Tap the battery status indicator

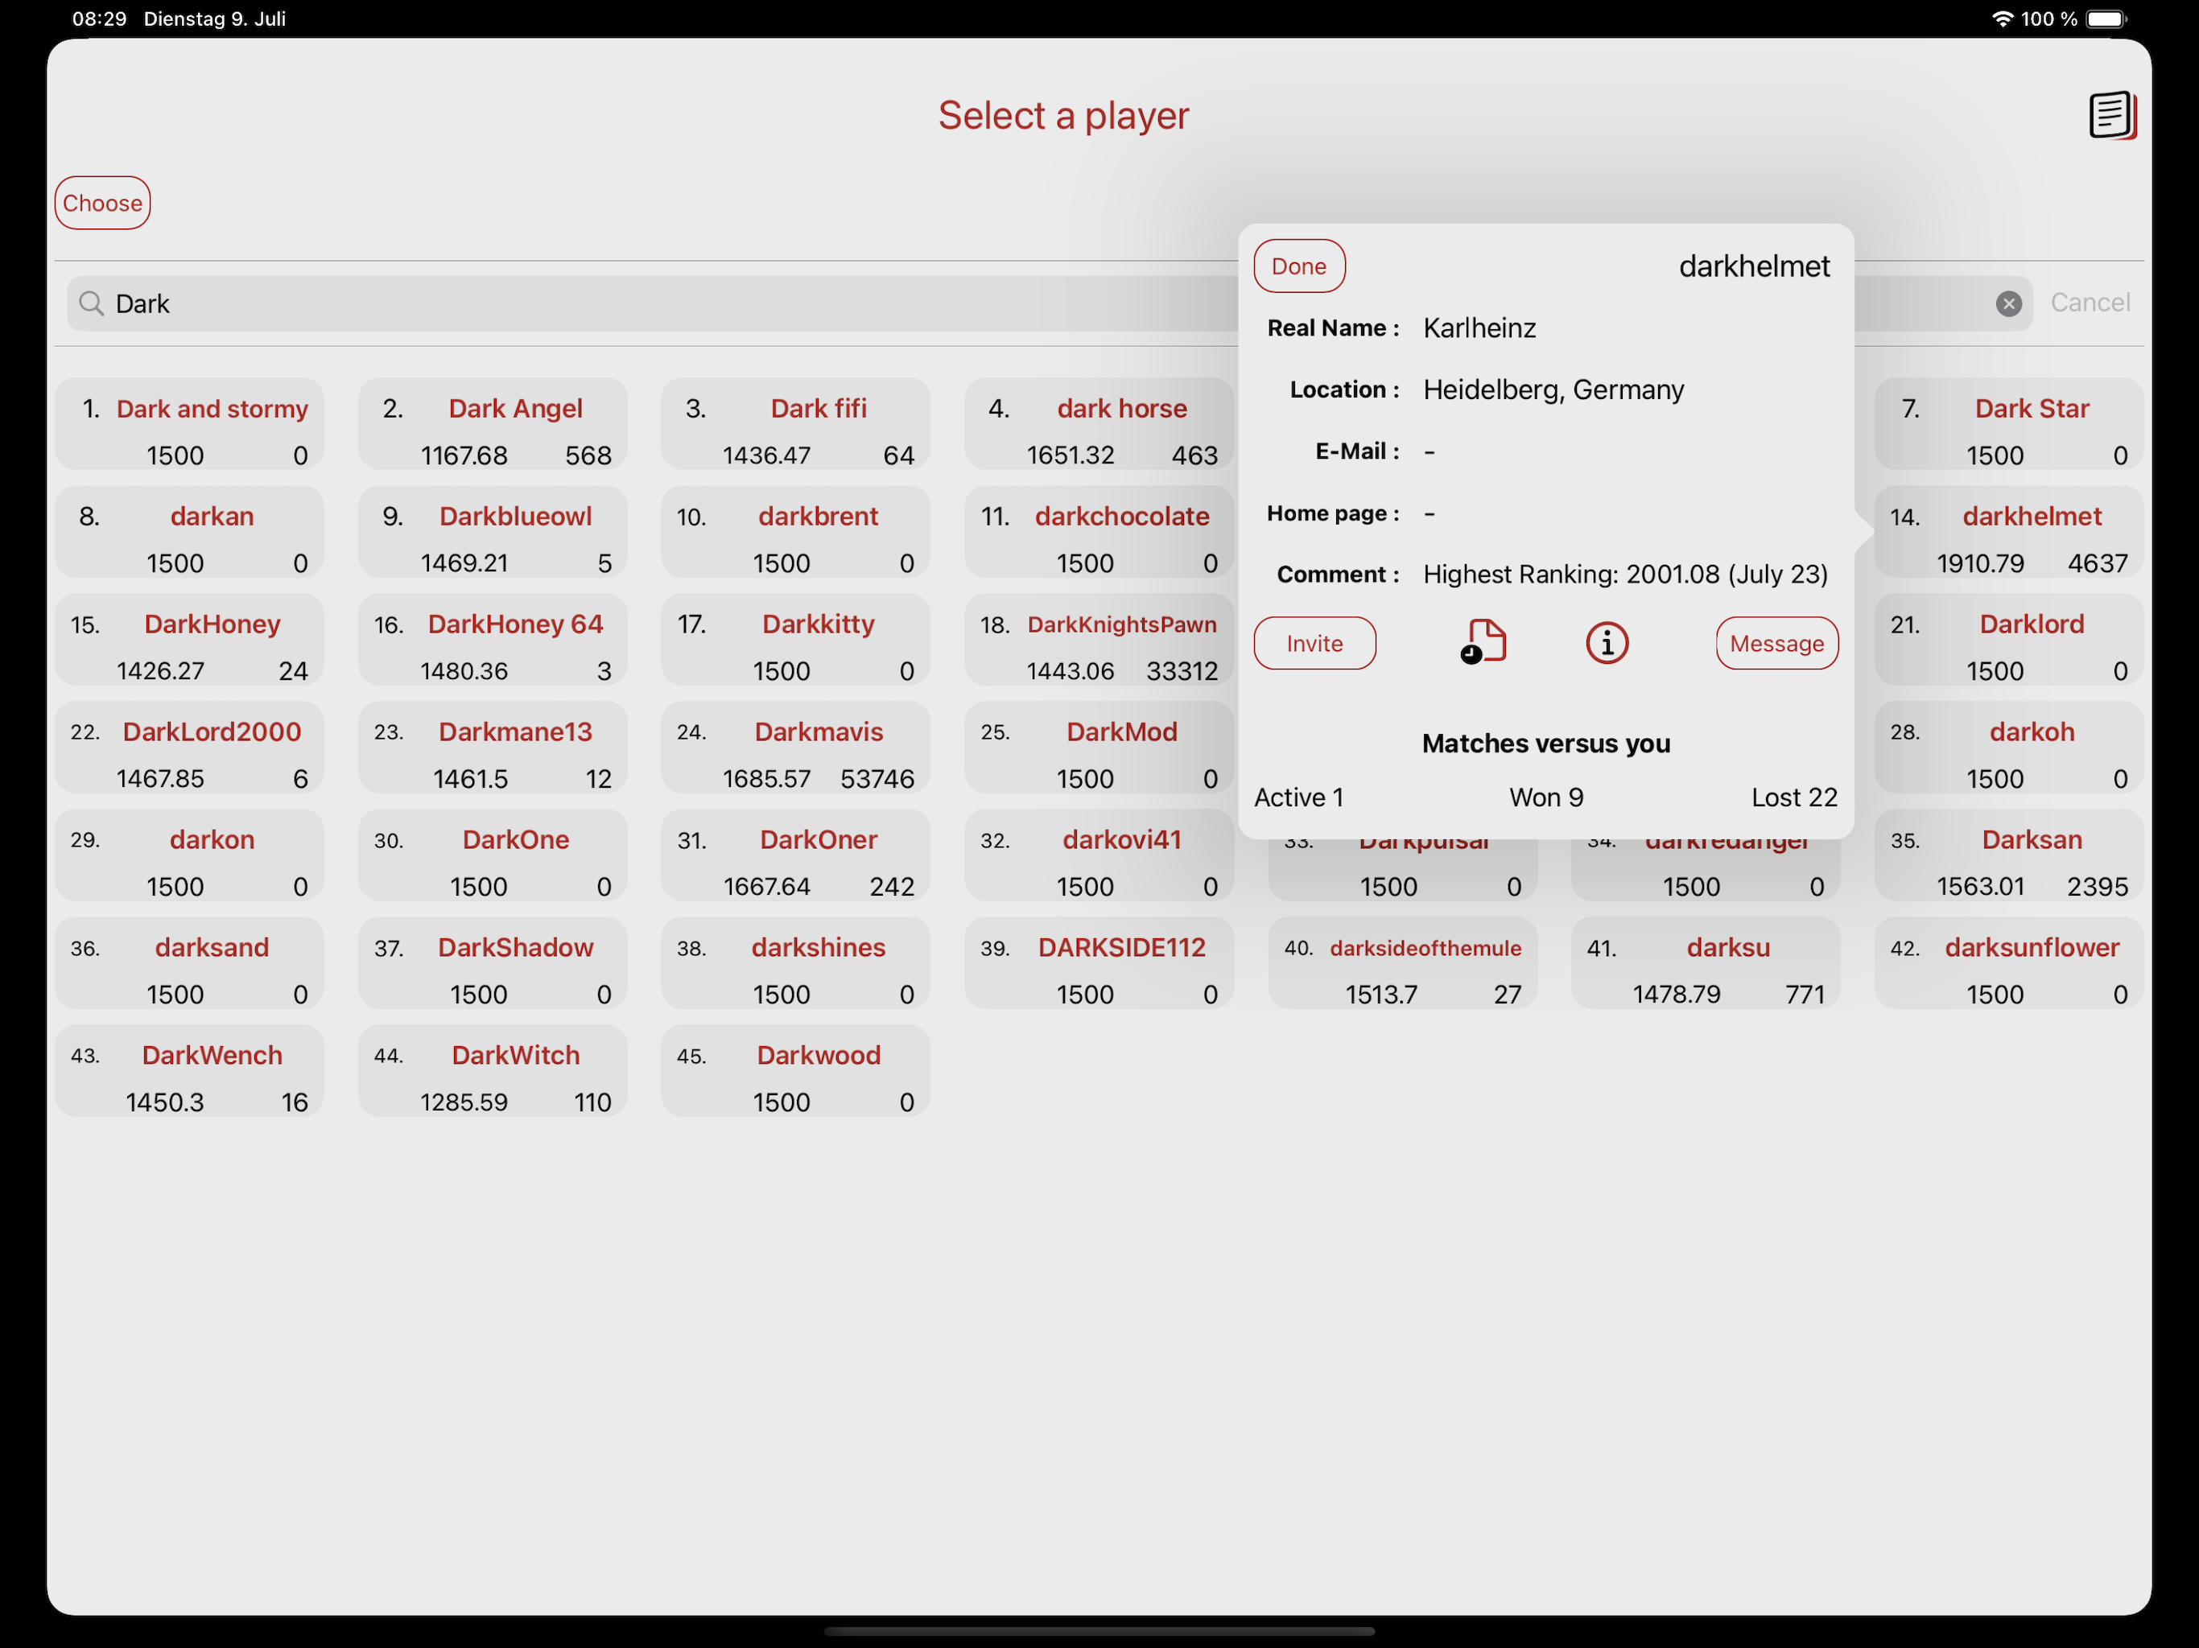pyautogui.click(x=2106, y=19)
